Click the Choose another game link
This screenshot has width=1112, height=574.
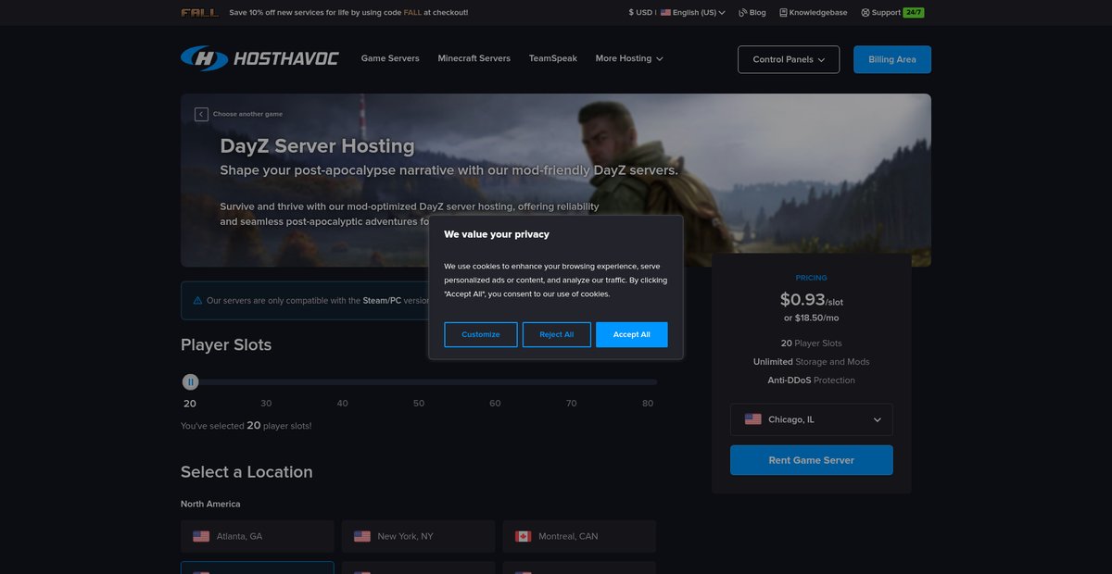(248, 114)
